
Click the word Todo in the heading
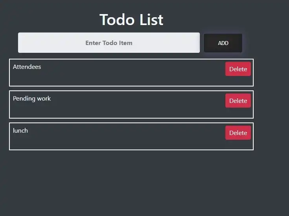pyautogui.click(x=117, y=20)
